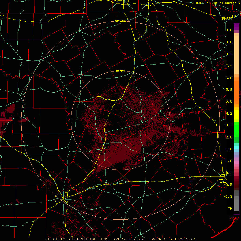Screen dimensions: 241x241
Task: Click the 2.6 legend value
Action: point(229,137)
